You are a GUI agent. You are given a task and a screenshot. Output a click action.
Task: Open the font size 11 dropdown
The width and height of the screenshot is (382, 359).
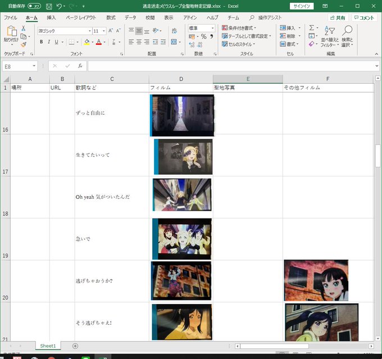(103, 31)
